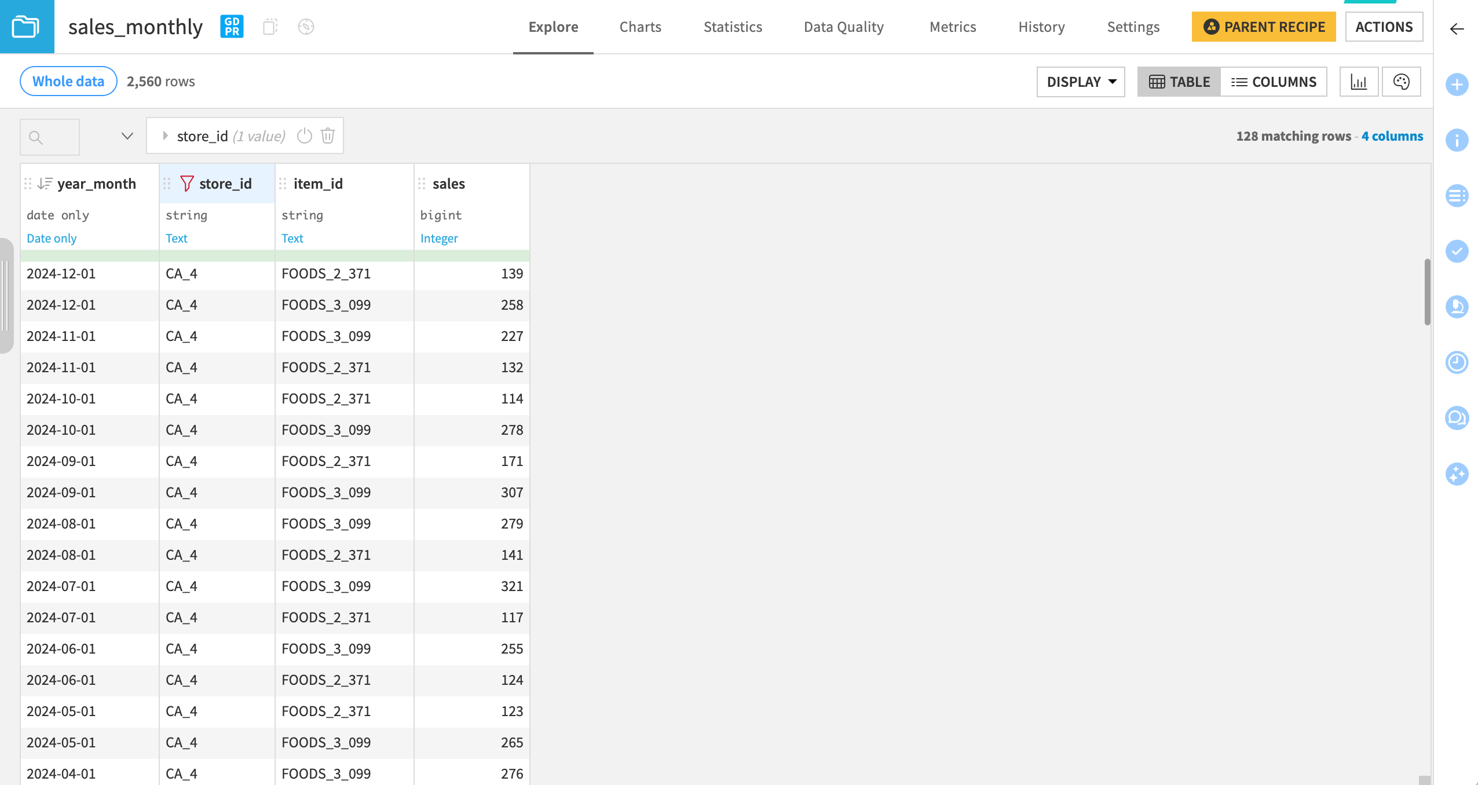Screen dimensions: 1478x785
Task: Click the PARENT RECIPE button
Action: [x=1263, y=27]
